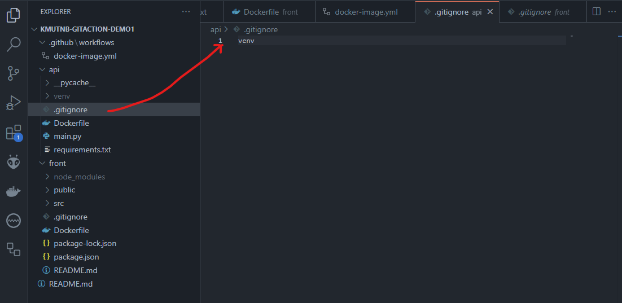Image resolution: width=622 pixels, height=303 pixels.
Task: Open the PlatformIO alien icon
Action: [x=14, y=163]
